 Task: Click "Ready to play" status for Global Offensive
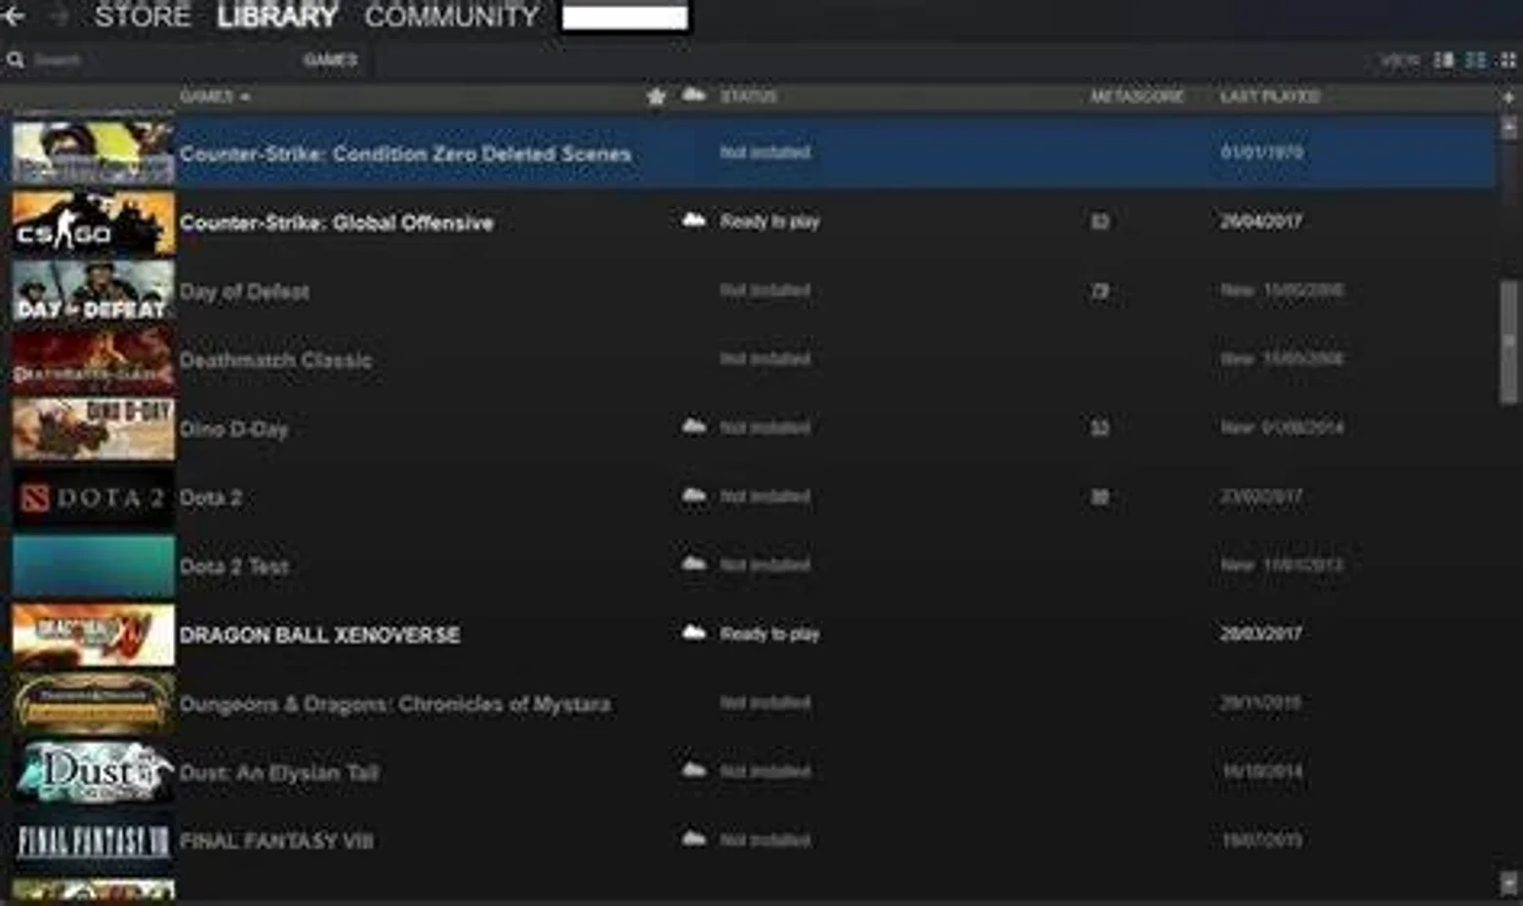pos(770,222)
